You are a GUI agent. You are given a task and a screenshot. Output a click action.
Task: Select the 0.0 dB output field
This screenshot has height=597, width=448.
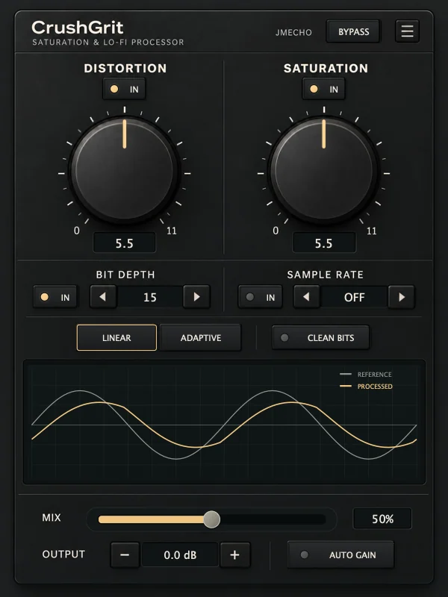(x=180, y=555)
